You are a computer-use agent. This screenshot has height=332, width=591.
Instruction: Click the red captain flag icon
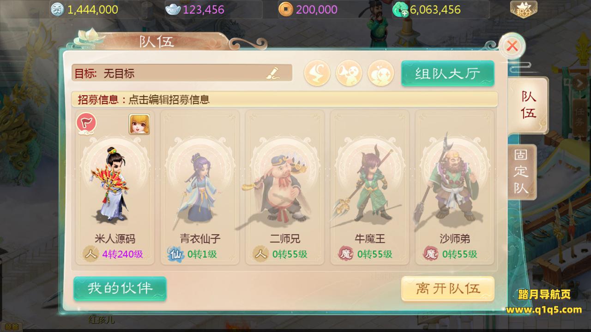click(86, 124)
